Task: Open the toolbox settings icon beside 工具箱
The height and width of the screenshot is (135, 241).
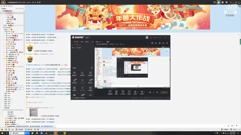Action: click(92, 68)
